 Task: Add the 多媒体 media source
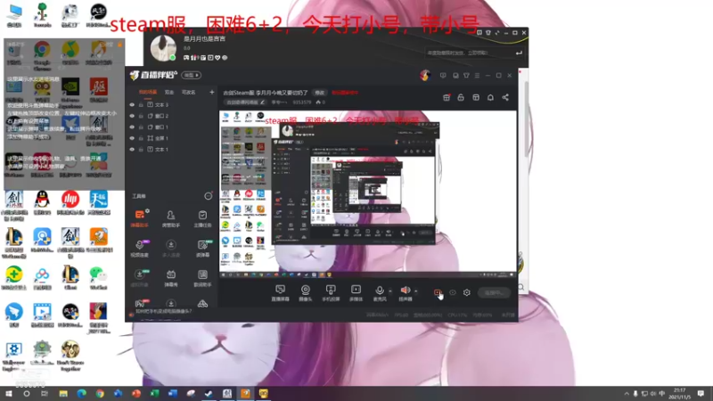(x=356, y=293)
